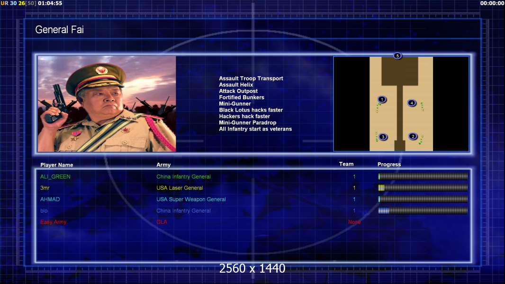Click Team column header
The image size is (505, 284).
pos(346,164)
